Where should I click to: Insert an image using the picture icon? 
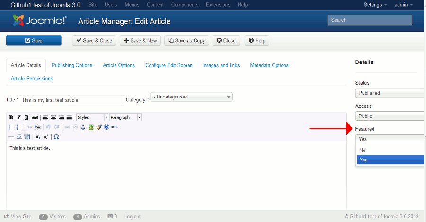pyautogui.click(x=90, y=127)
